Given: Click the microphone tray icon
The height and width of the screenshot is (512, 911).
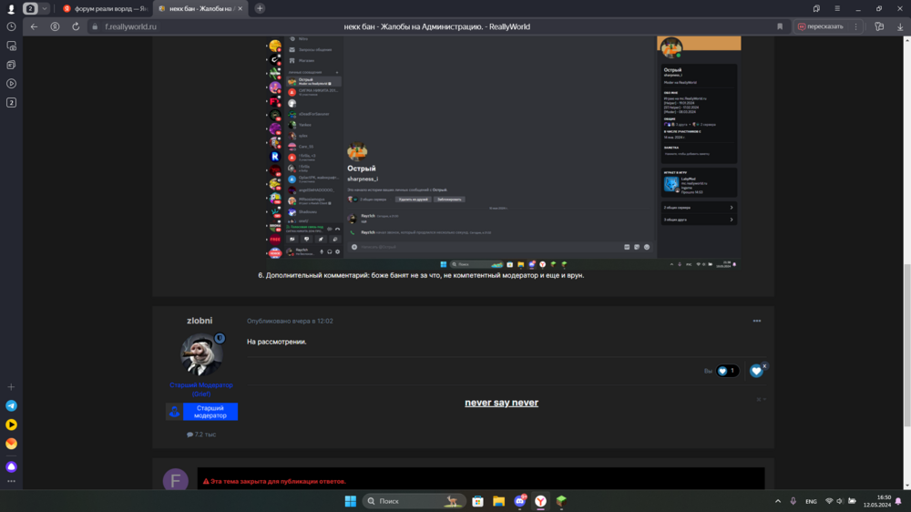Looking at the screenshot, I should click(x=793, y=501).
